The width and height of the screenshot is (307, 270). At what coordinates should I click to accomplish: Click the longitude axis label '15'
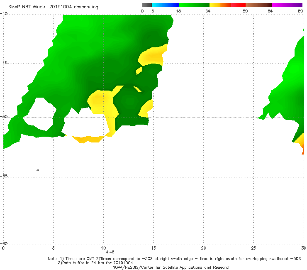coord(153,248)
